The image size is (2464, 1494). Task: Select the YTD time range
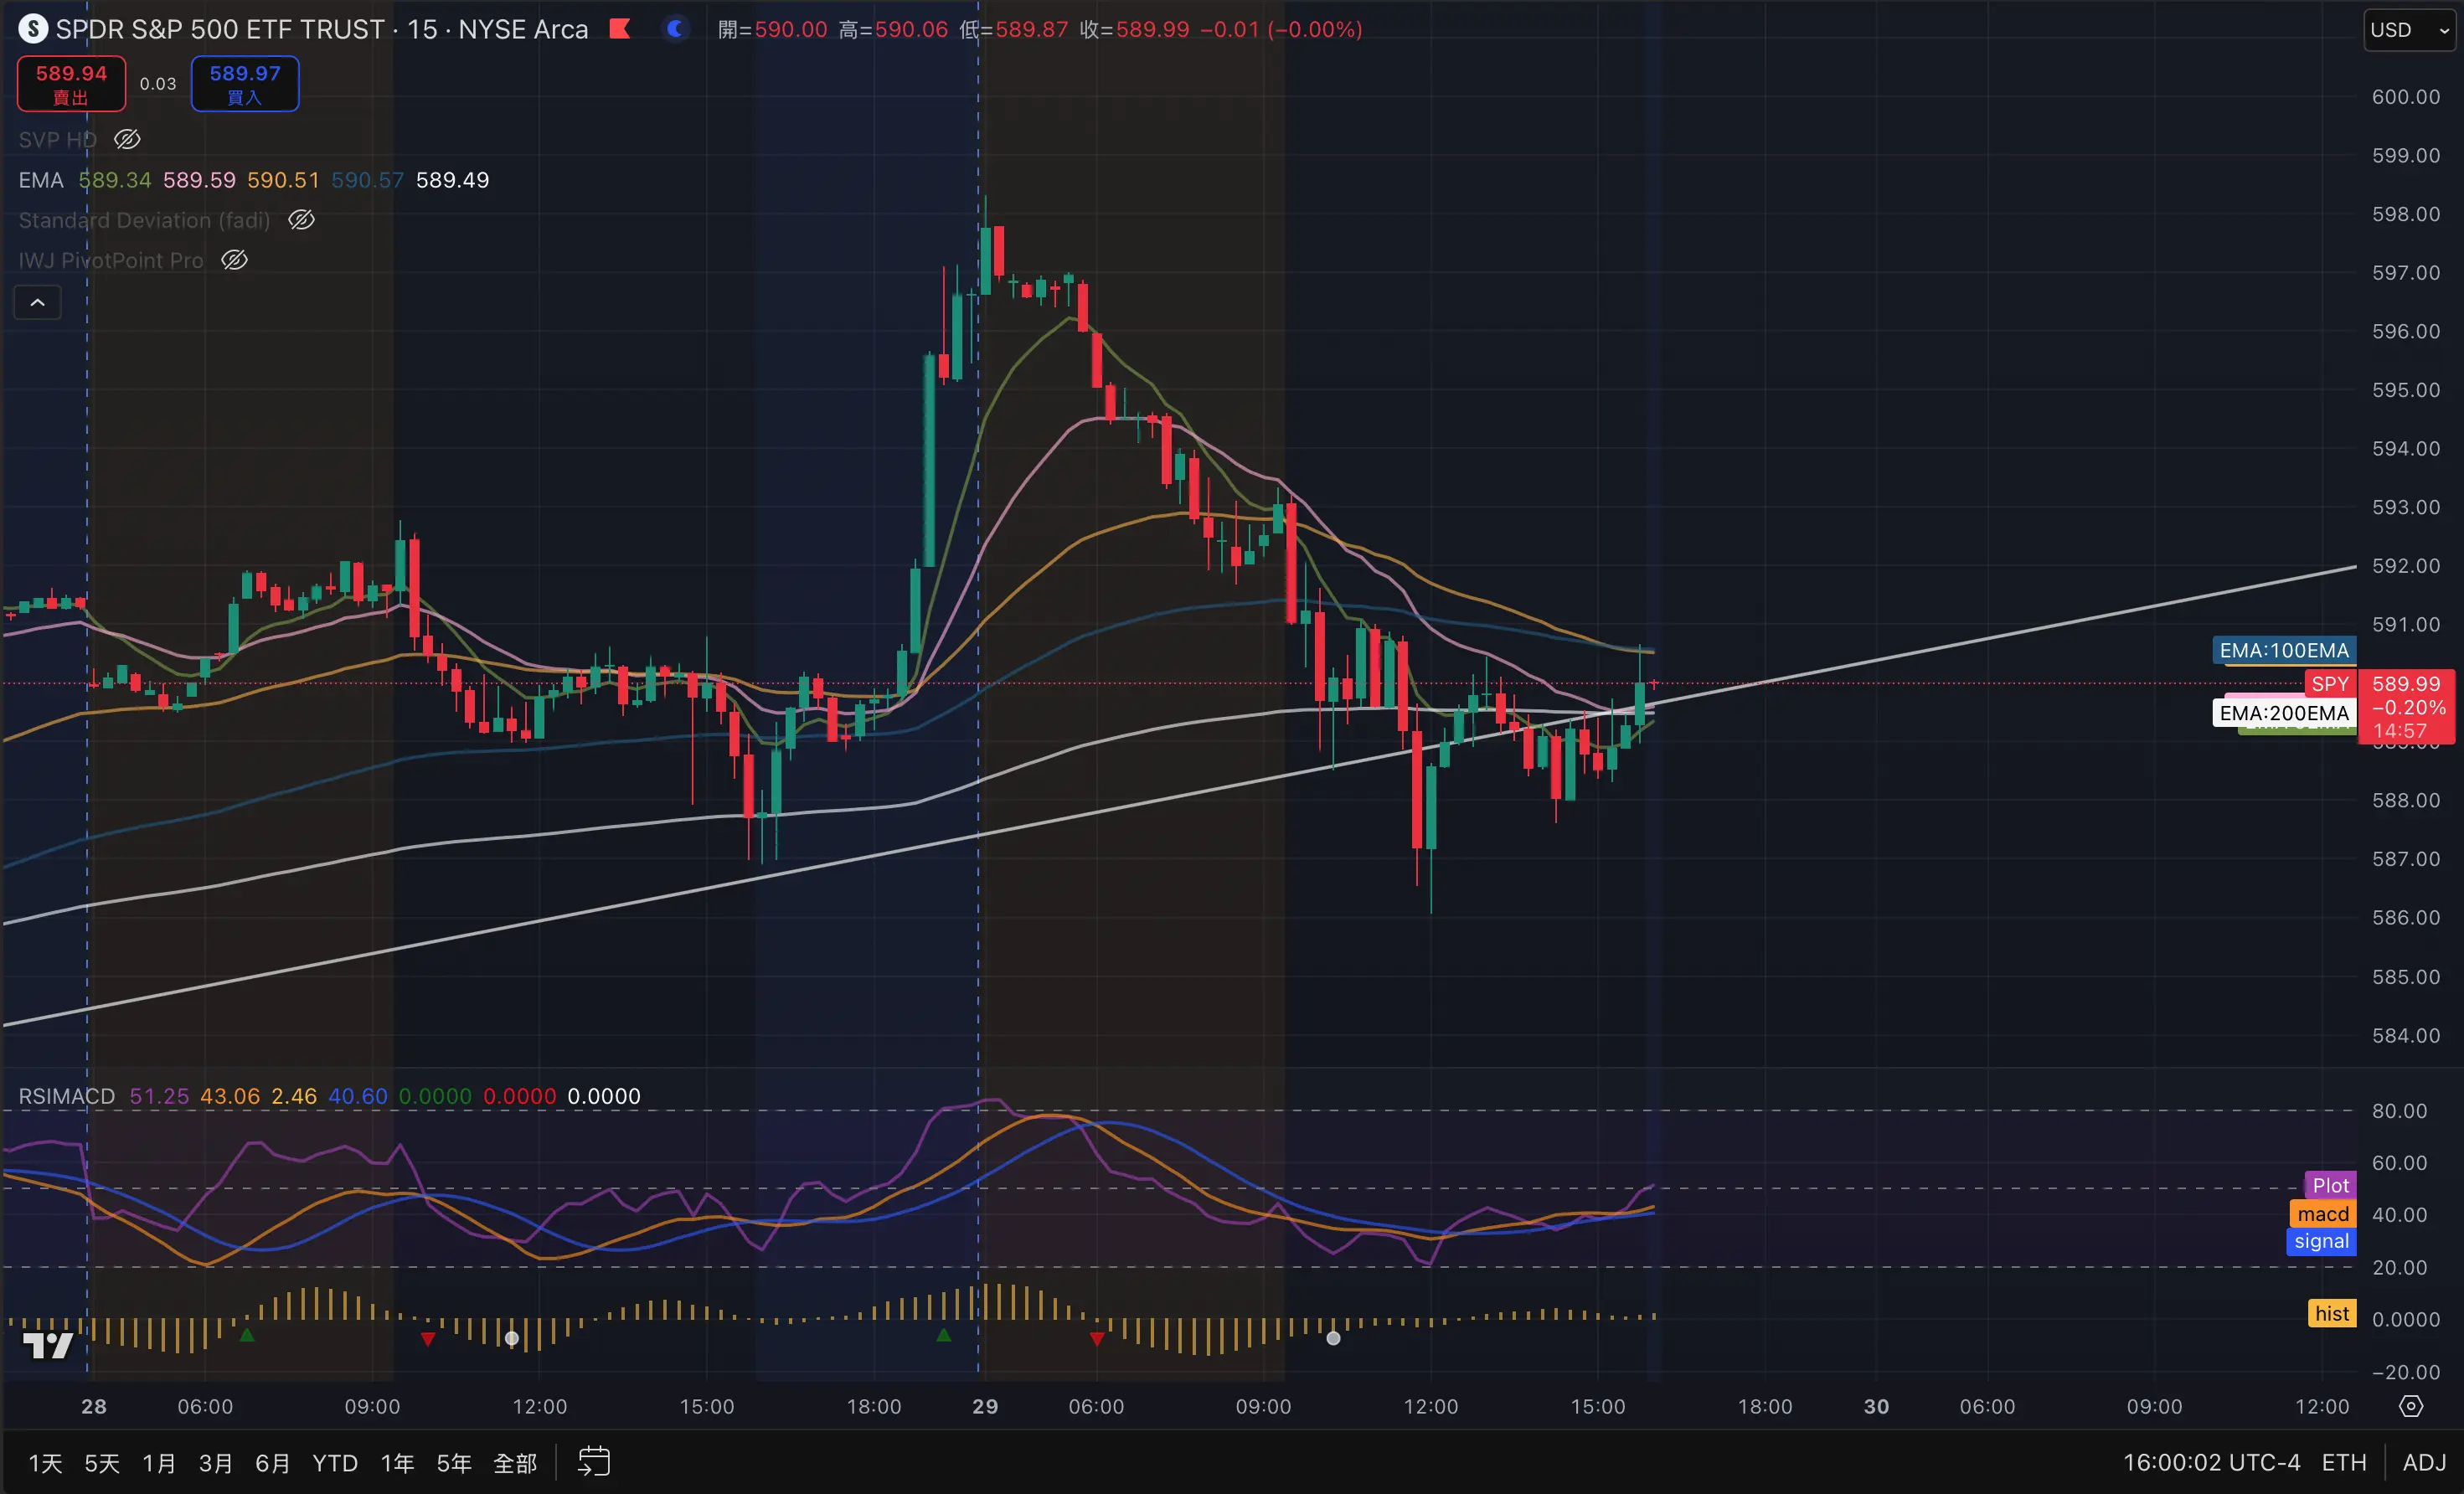[x=335, y=1463]
